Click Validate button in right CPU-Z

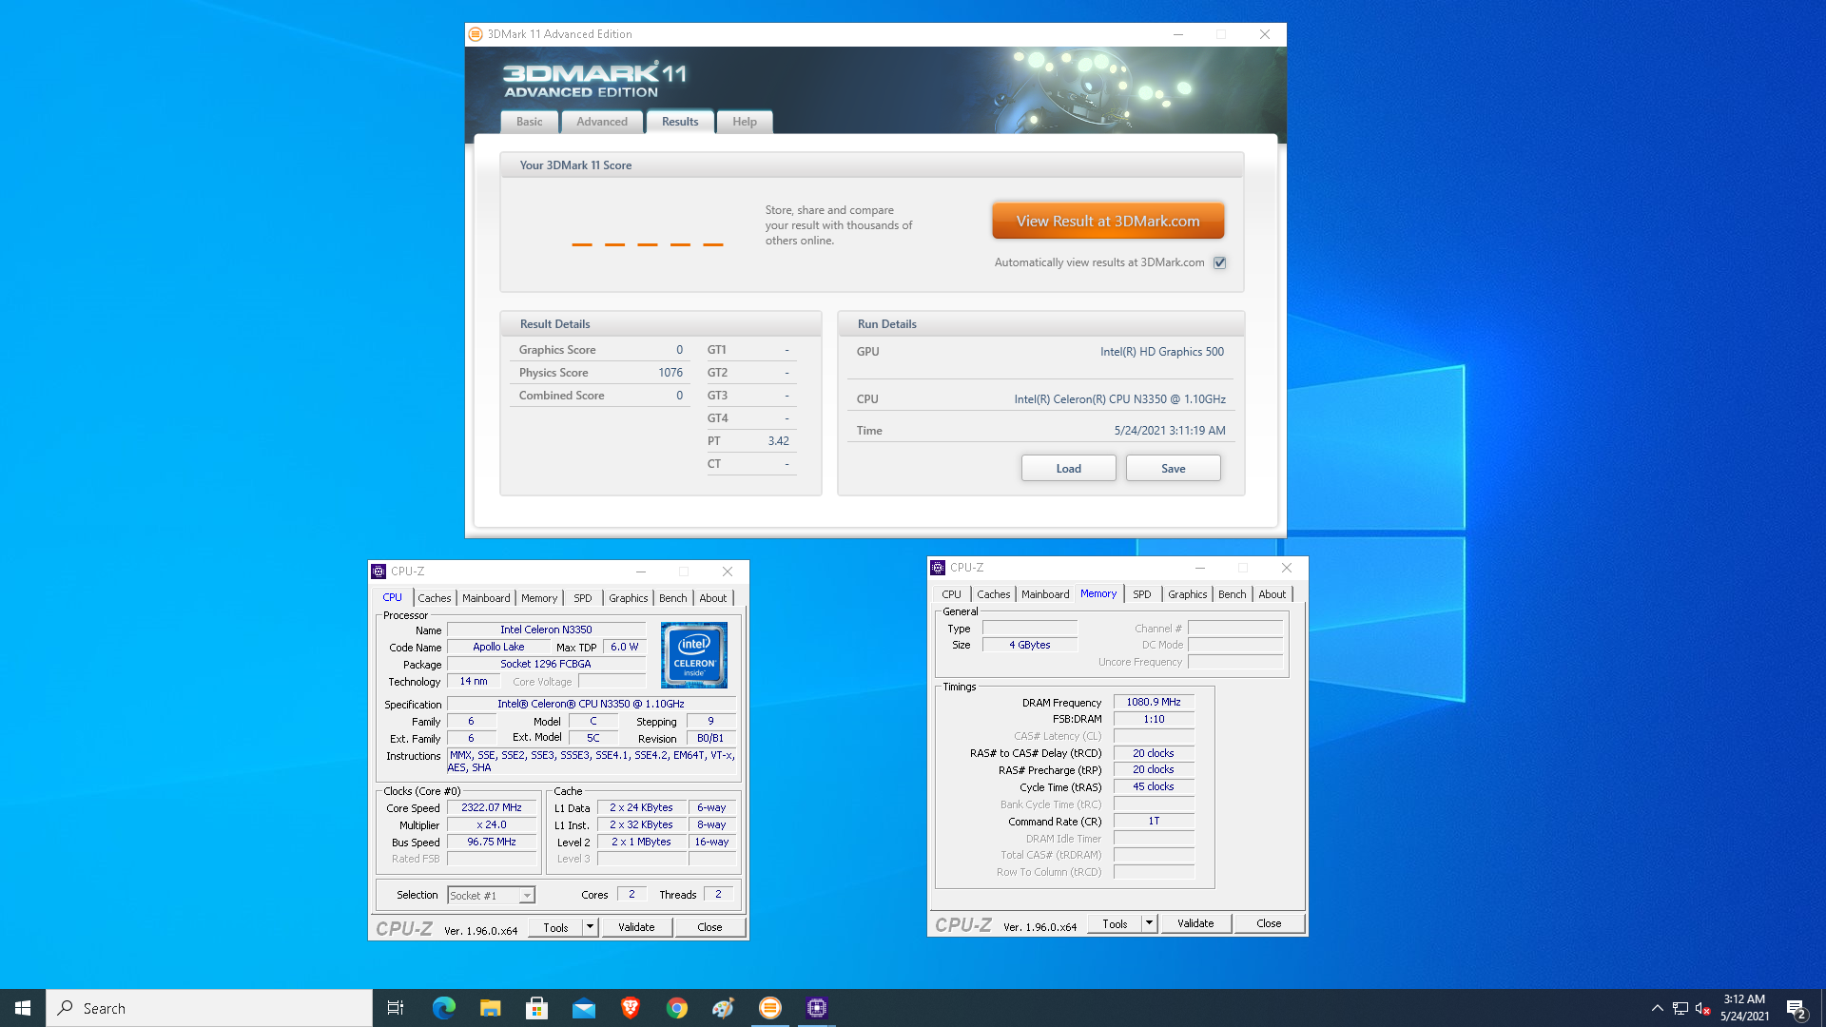point(1195,923)
